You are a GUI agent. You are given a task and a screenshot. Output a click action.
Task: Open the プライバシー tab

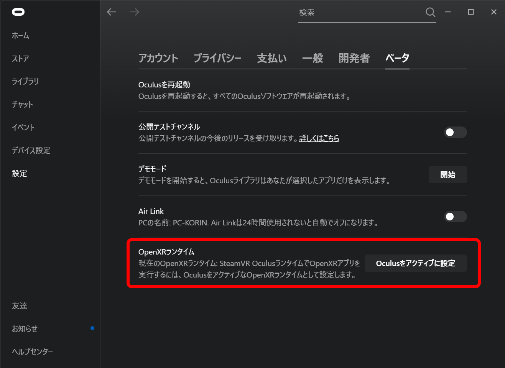click(217, 58)
